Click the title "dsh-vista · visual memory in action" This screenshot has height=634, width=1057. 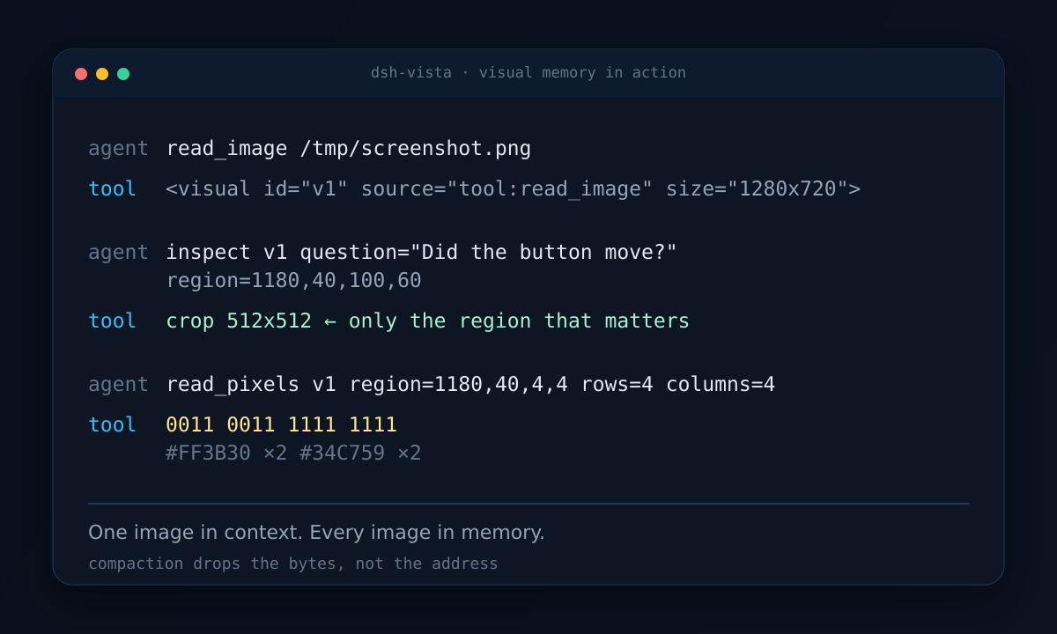[x=528, y=72]
